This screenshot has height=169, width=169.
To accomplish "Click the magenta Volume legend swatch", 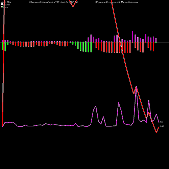I will click(2, 4).
